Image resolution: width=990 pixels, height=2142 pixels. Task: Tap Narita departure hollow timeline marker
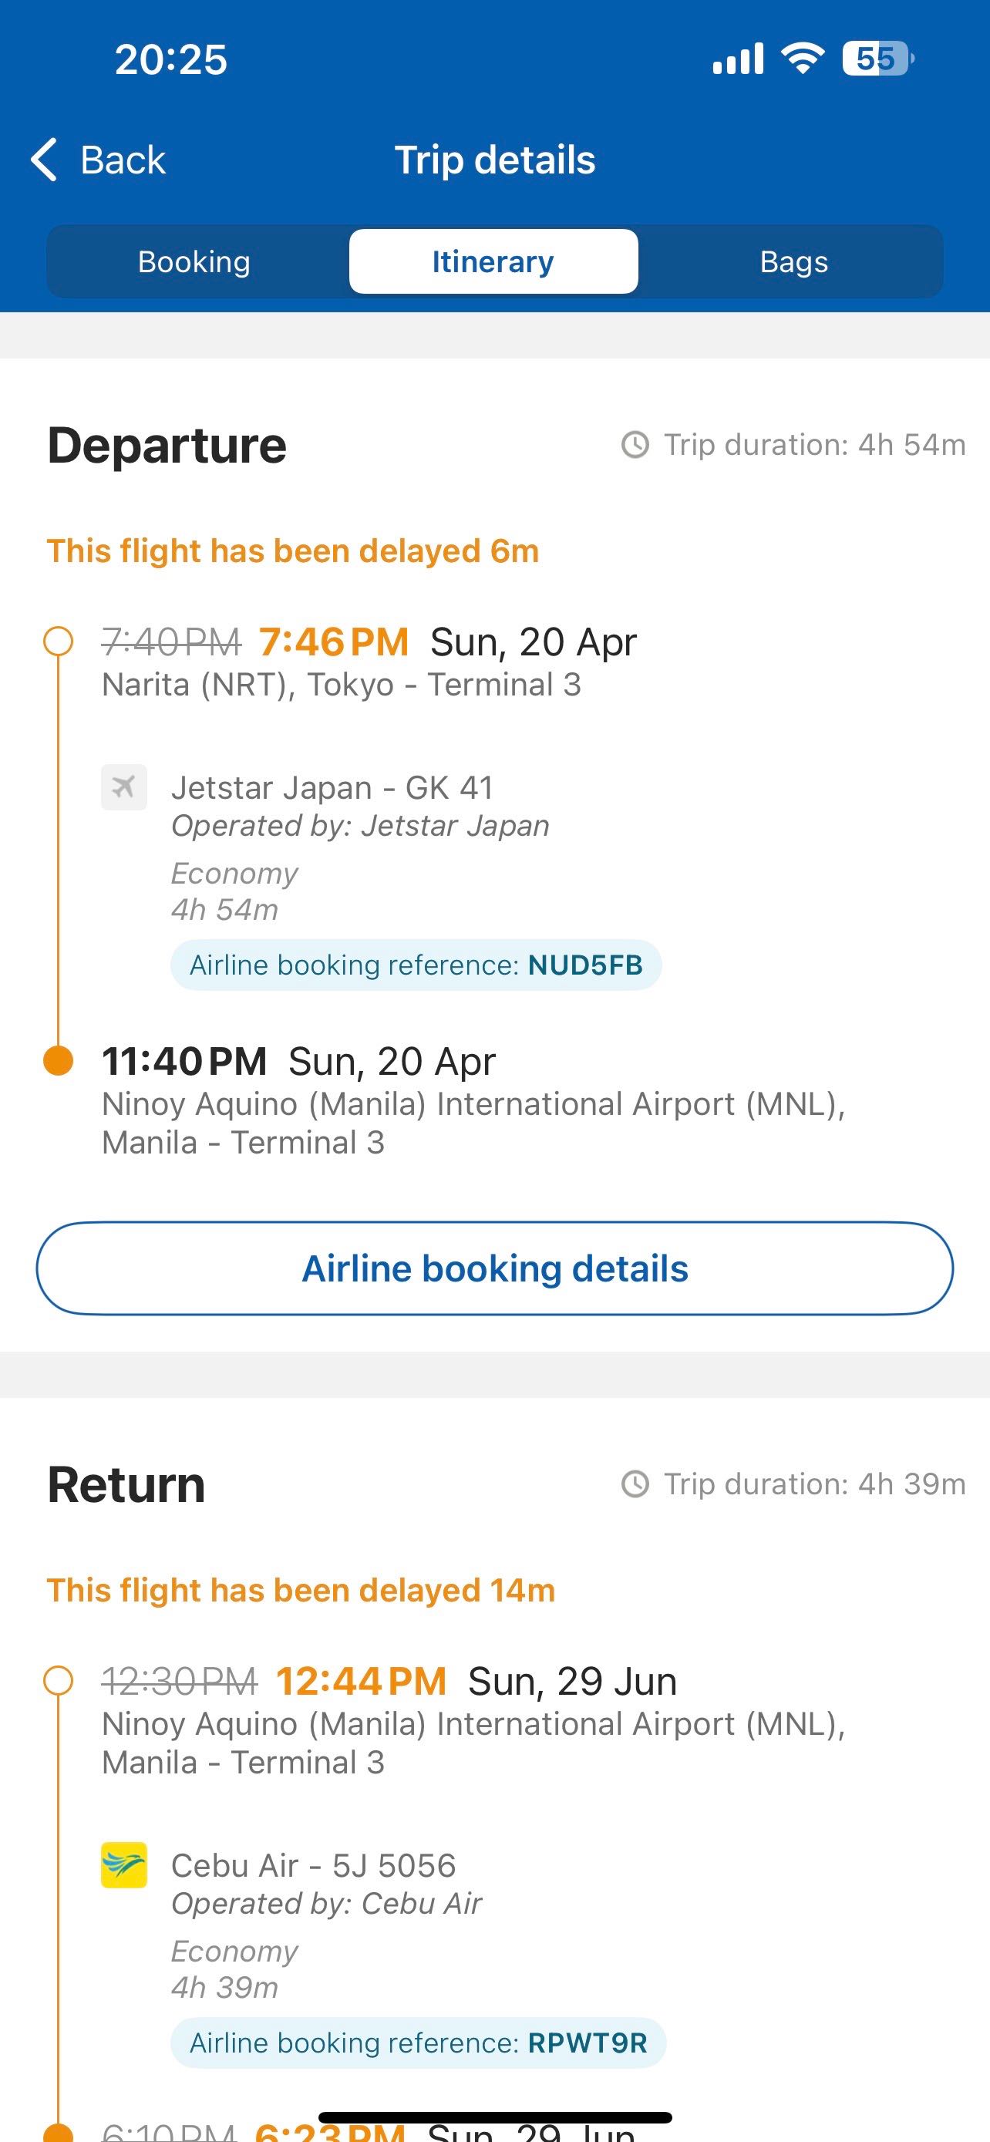[58, 642]
